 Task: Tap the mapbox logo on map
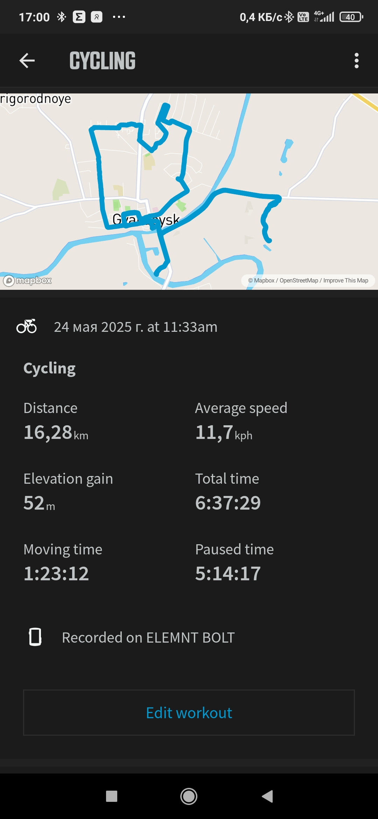tap(27, 281)
